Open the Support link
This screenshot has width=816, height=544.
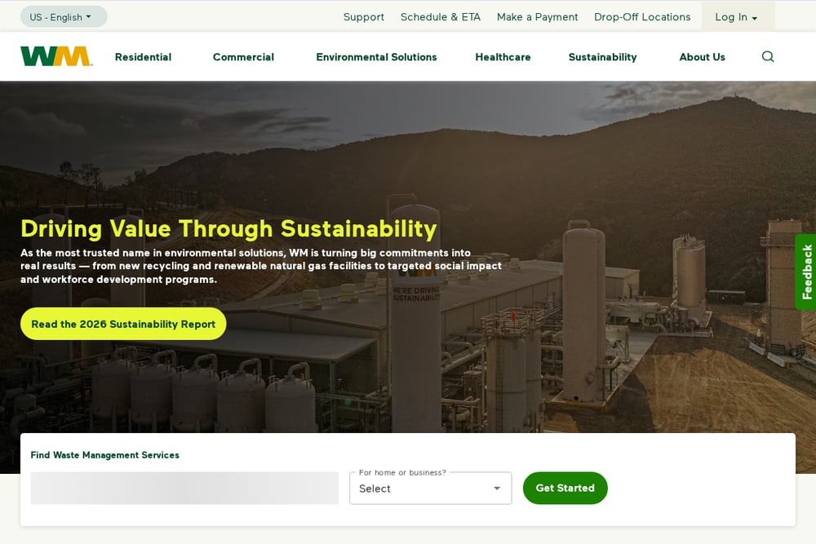(364, 16)
